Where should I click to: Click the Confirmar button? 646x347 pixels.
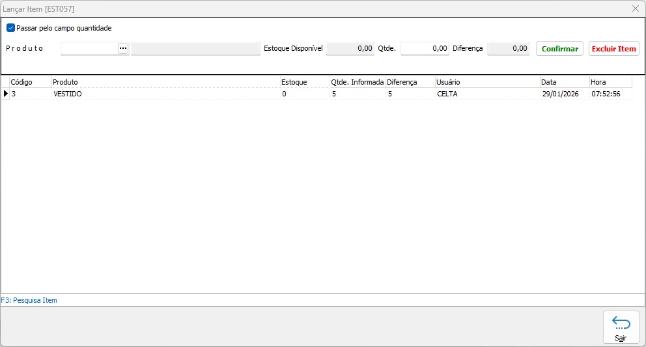click(x=559, y=49)
